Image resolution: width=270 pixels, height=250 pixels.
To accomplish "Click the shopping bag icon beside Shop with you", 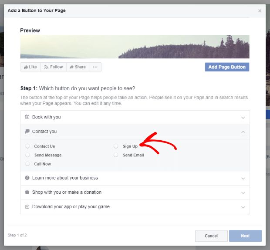I will [27, 192].
